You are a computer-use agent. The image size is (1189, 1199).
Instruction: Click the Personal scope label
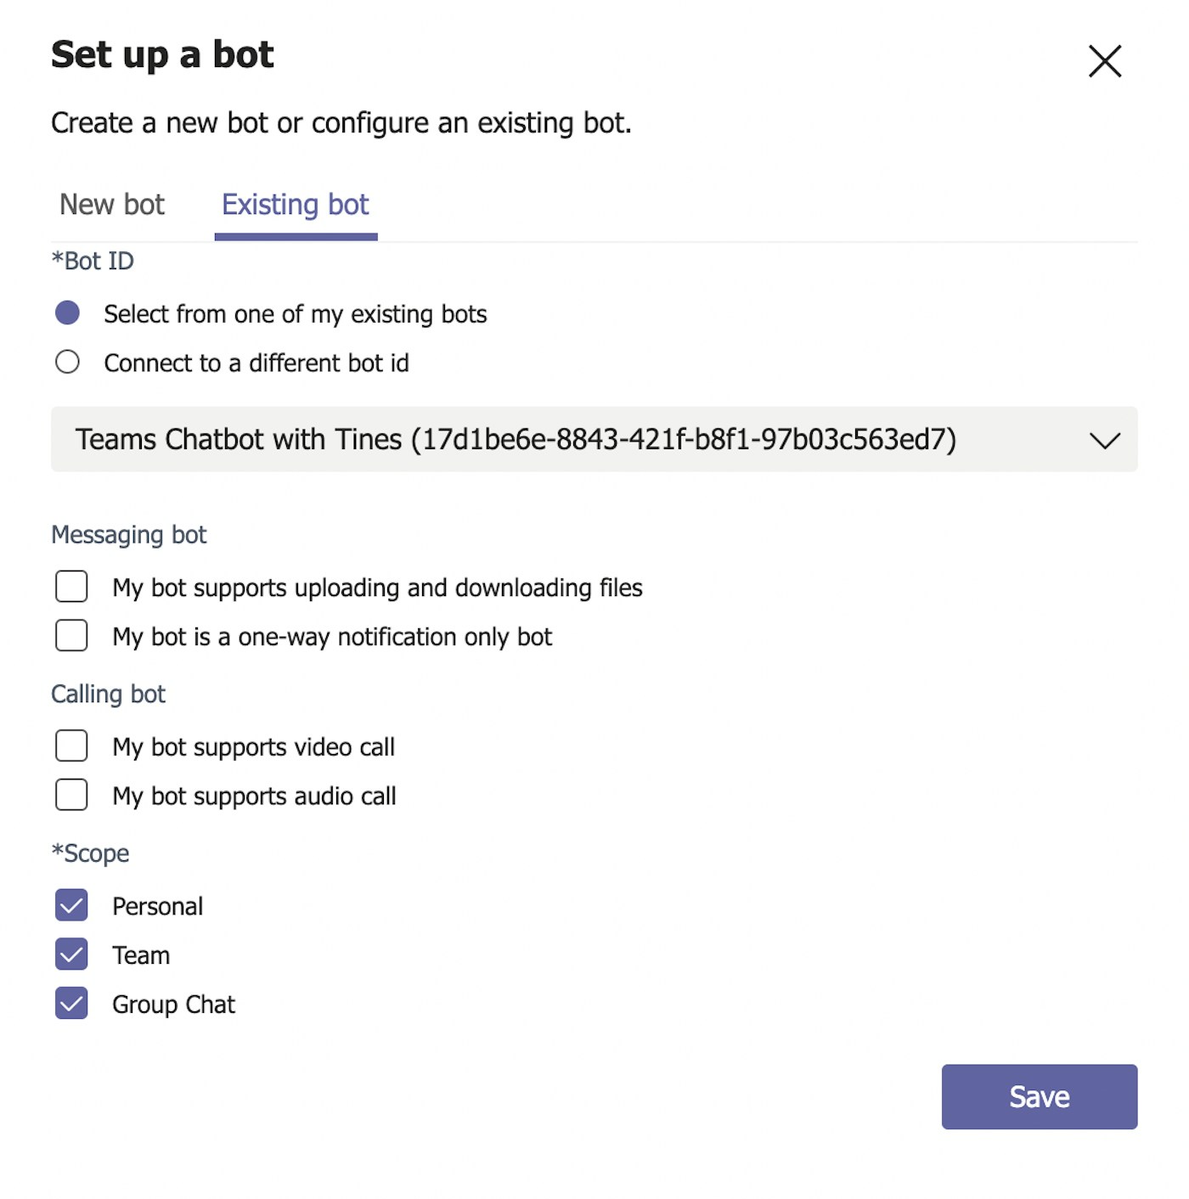tap(158, 906)
